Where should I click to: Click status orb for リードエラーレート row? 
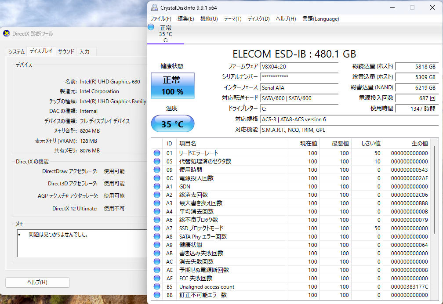[157, 153]
